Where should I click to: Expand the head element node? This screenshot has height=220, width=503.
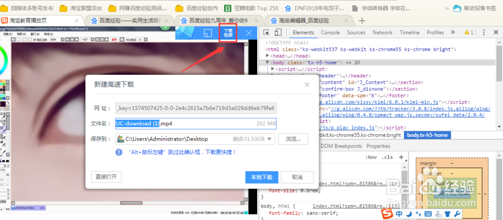(x=268, y=56)
